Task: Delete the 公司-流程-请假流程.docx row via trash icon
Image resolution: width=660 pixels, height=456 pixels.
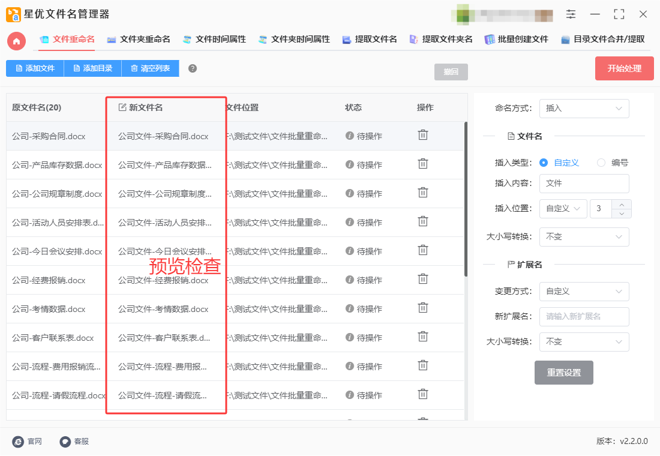Action: tap(422, 394)
